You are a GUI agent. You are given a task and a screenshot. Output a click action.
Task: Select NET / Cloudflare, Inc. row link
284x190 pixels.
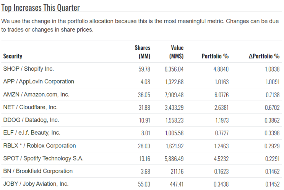coord(30,107)
